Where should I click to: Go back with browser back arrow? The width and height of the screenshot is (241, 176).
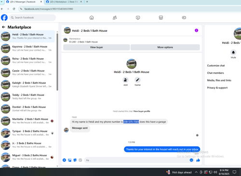(x=2, y=9)
